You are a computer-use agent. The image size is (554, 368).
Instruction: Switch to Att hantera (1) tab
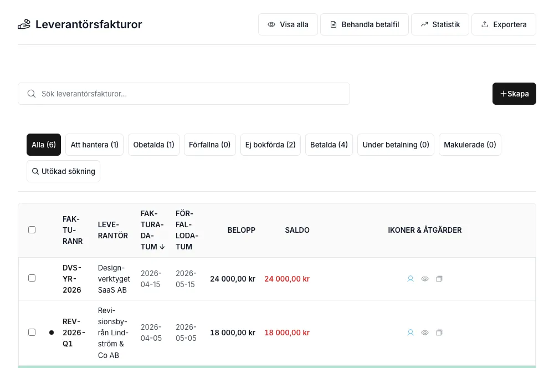[94, 145]
